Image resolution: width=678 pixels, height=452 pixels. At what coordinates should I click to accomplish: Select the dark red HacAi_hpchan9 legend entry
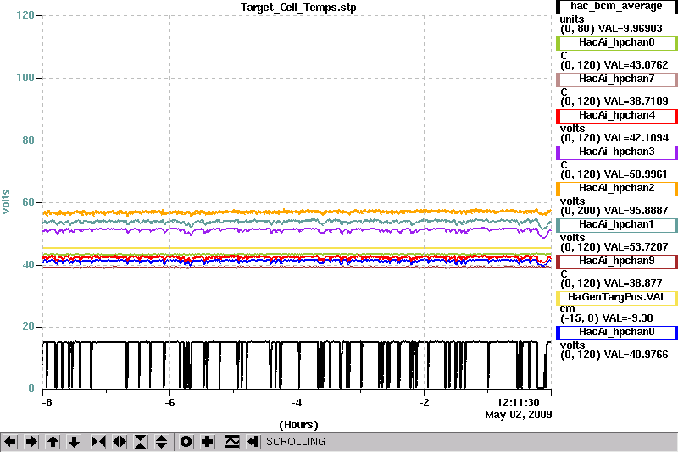click(x=617, y=262)
